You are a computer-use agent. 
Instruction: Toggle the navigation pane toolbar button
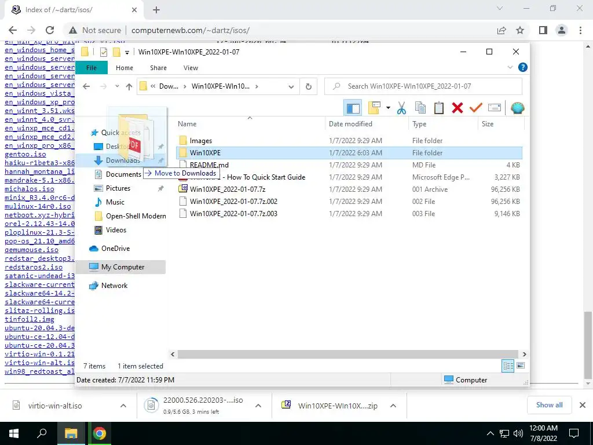[x=353, y=108]
